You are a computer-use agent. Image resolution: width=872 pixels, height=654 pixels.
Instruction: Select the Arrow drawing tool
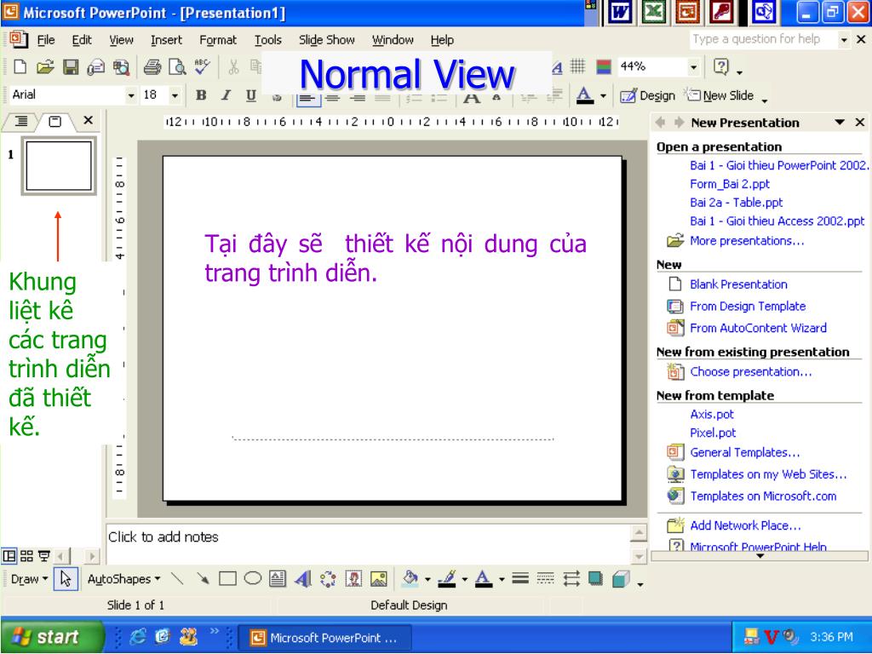pos(203,579)
